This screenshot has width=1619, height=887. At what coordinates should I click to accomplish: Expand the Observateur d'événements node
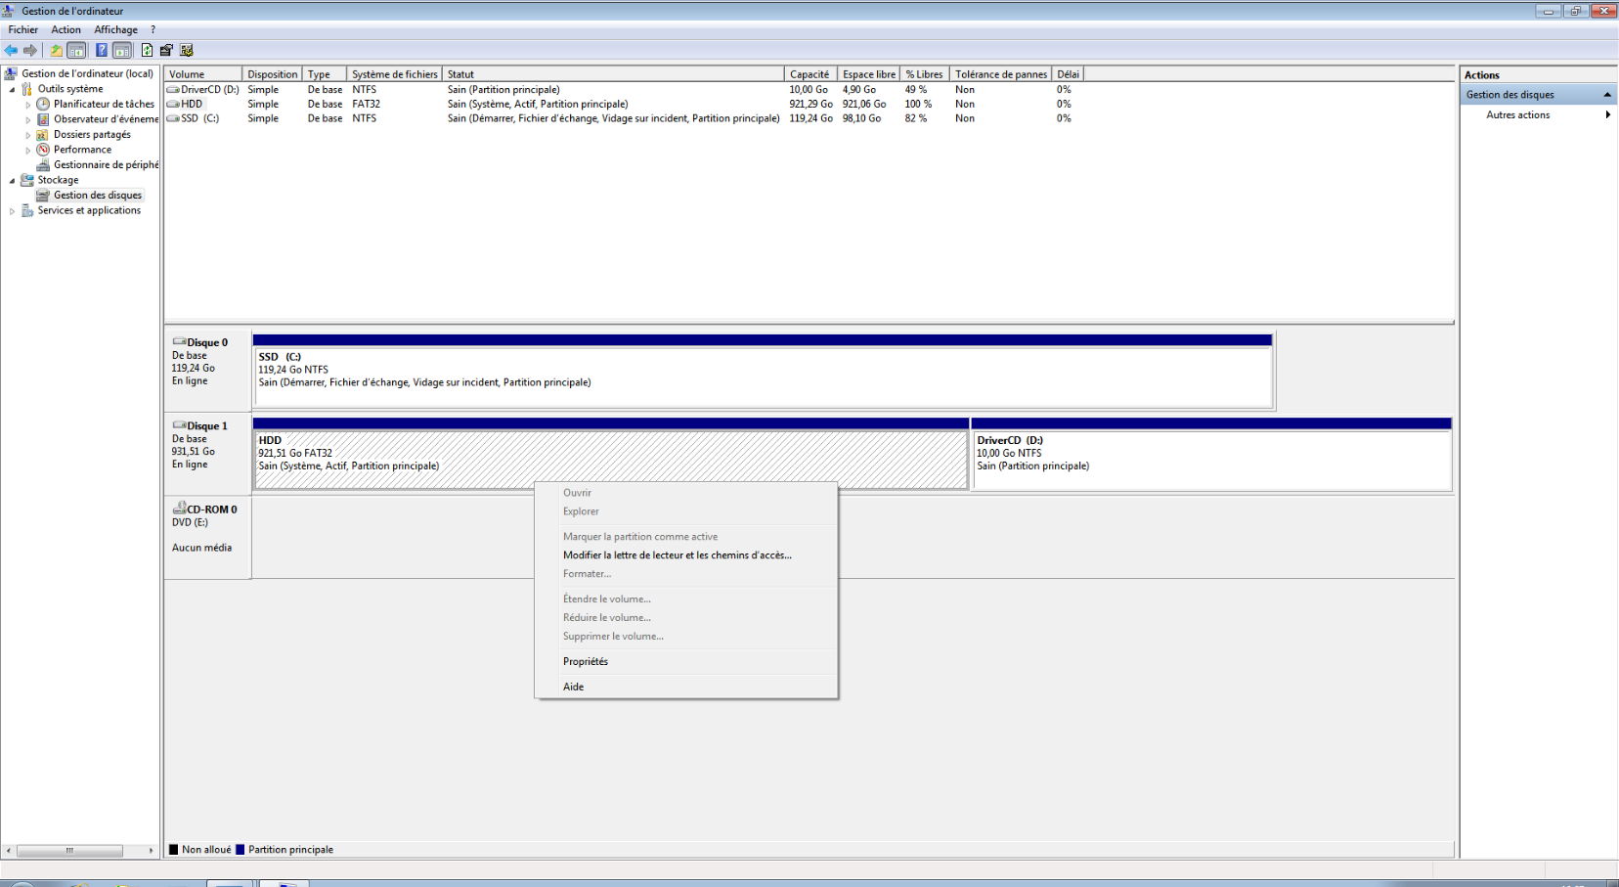(28, 119)
